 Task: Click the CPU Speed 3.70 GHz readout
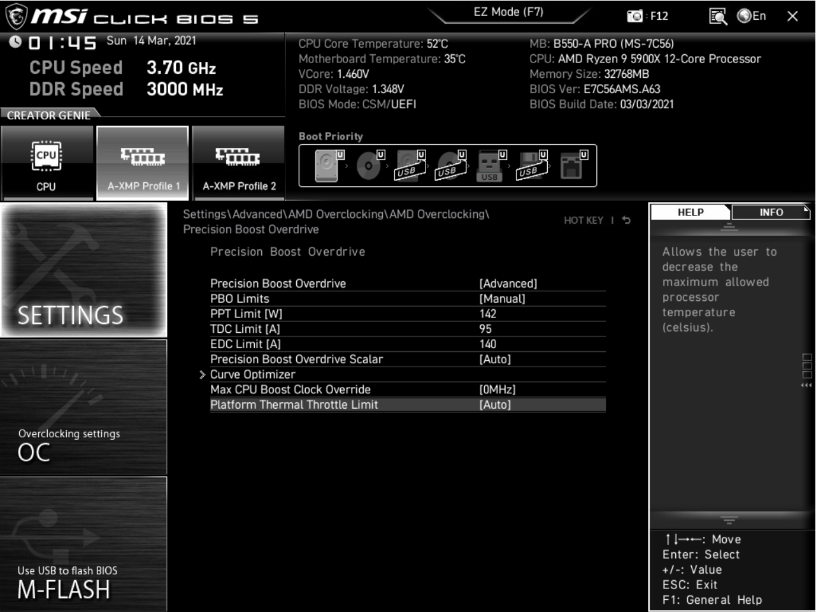point(122,68)
